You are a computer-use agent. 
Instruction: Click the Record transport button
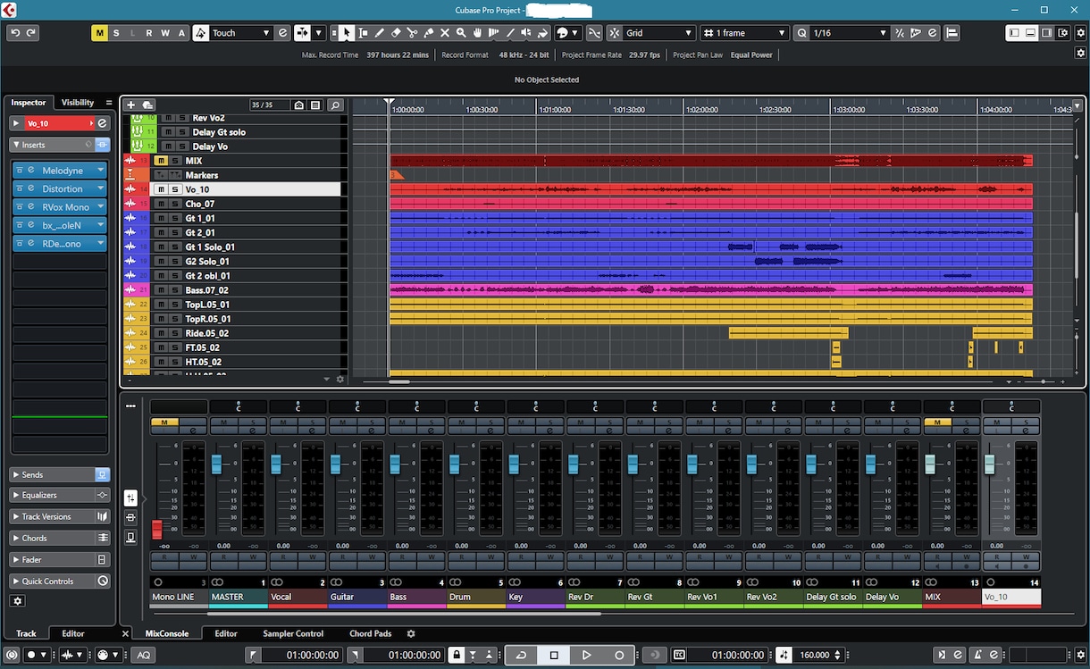(618, 656)
